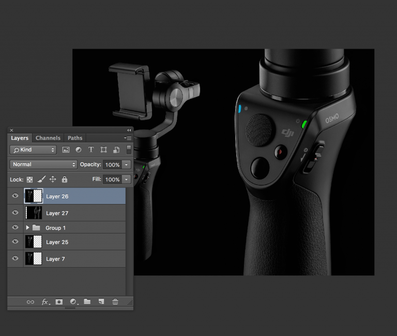397x336 pixels.
Task: Click the Layer 7 name
Action: (x=55, y=259)
